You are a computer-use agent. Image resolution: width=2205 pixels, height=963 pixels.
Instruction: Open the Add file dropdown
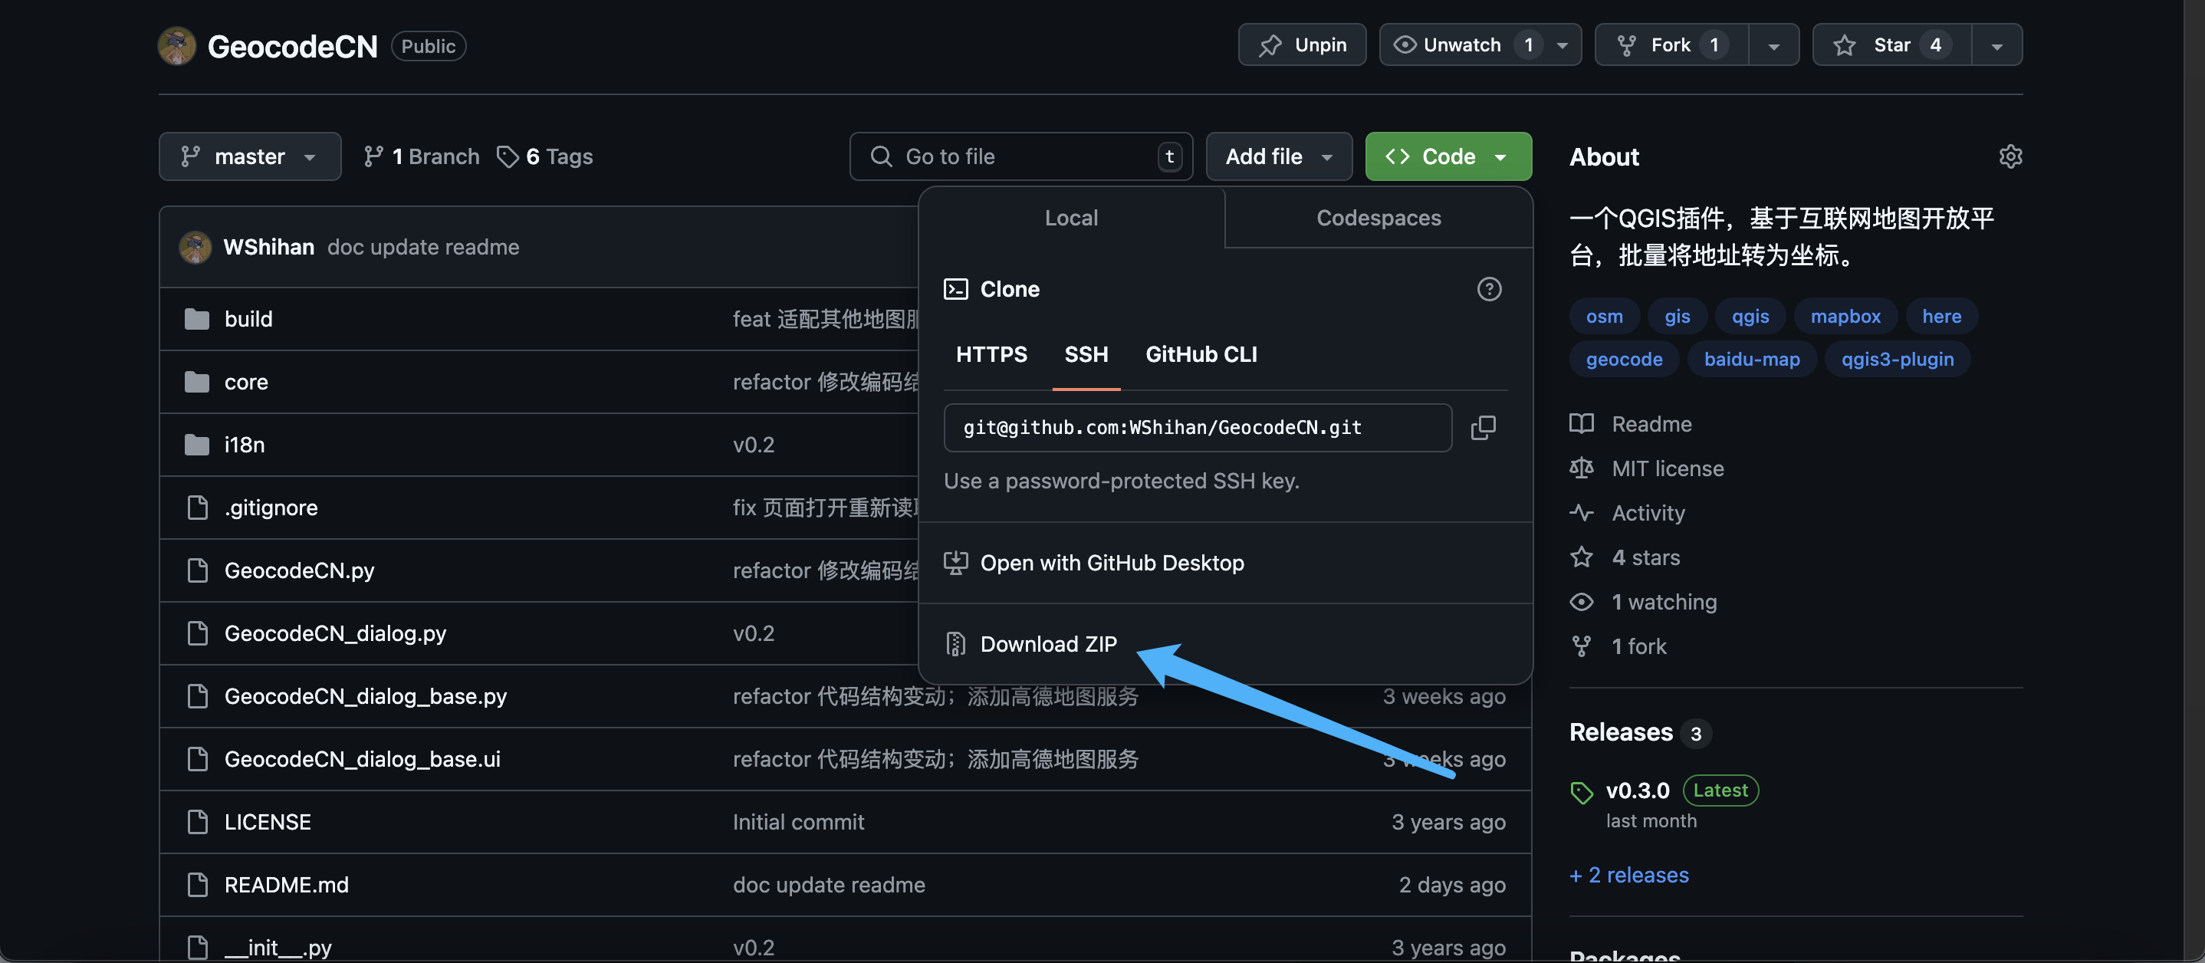coord(1278,156)
